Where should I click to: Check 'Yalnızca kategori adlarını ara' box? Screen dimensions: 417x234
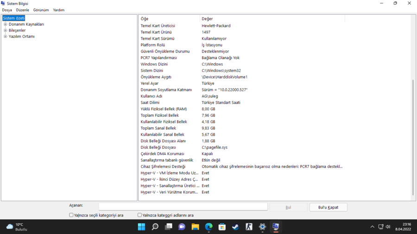pyautogui.click(x=139, y=215)
